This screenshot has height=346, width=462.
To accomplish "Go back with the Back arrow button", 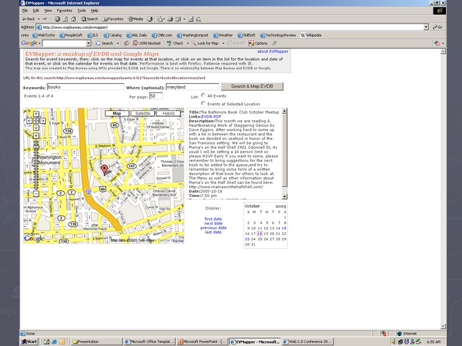I will coord(28,19).
